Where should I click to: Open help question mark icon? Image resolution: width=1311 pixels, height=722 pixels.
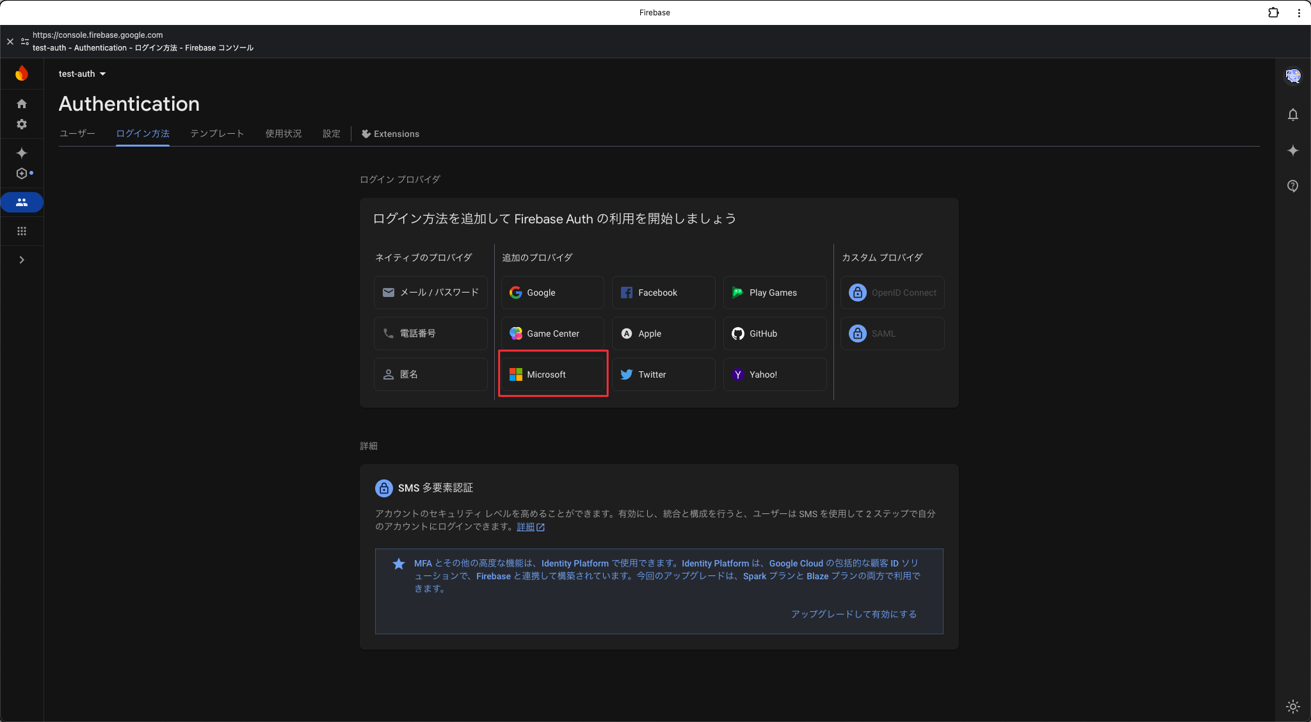pos(1292,186)
